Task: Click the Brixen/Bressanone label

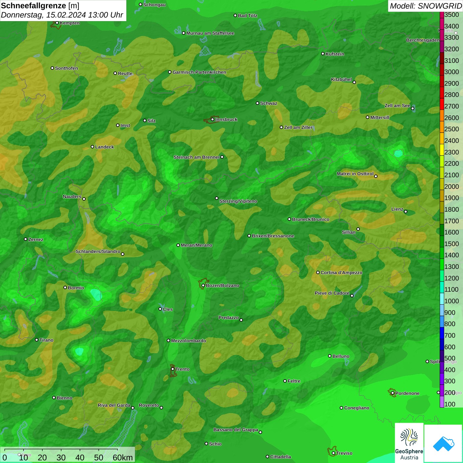Action: (273, 236)
